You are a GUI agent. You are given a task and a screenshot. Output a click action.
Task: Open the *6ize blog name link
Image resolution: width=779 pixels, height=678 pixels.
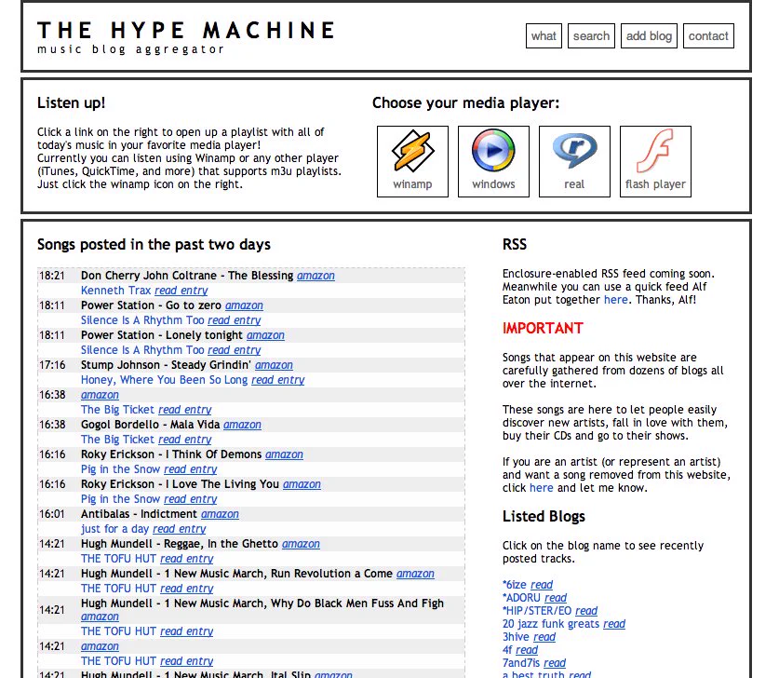pyautogui.click(x=514, y=585)
